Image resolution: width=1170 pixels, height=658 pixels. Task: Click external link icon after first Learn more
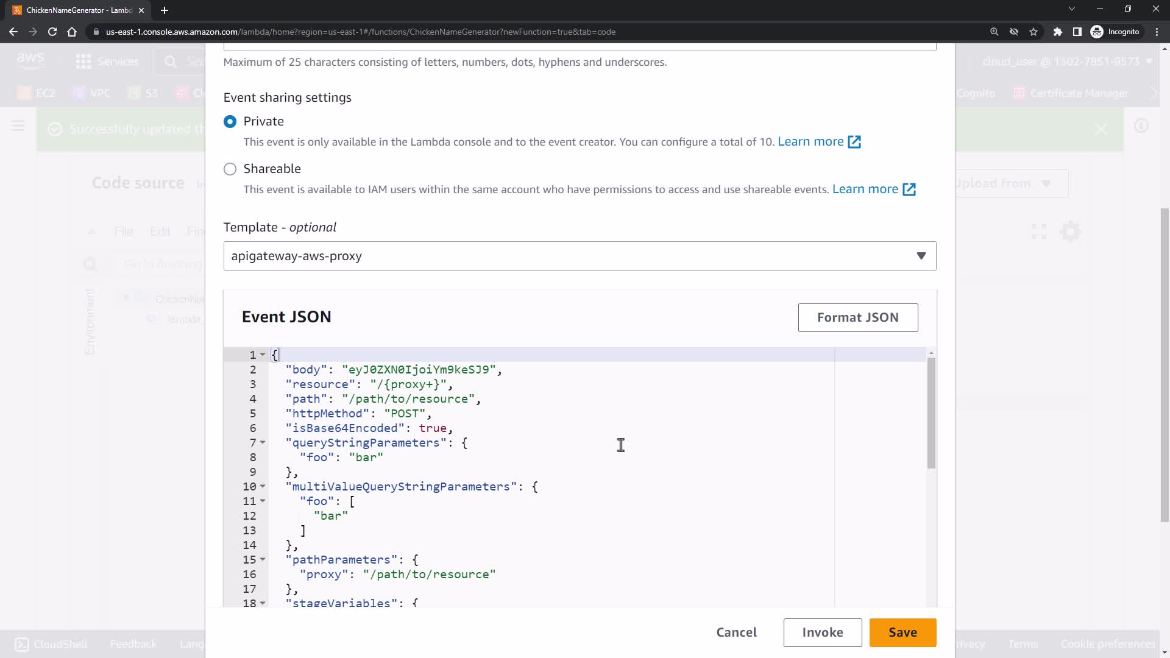(854, 142)
